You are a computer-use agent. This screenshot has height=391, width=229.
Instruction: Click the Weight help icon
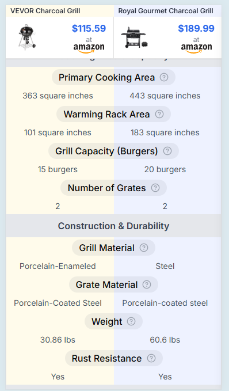pyautogui.click(x=131, y=321)
